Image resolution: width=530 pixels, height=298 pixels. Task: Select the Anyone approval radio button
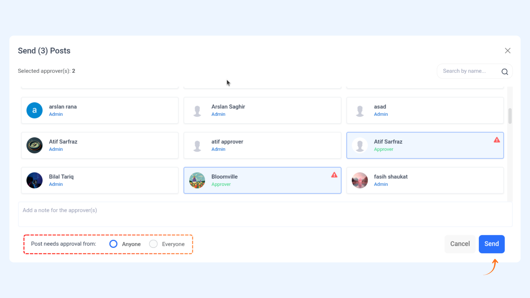tap(113, 244)
